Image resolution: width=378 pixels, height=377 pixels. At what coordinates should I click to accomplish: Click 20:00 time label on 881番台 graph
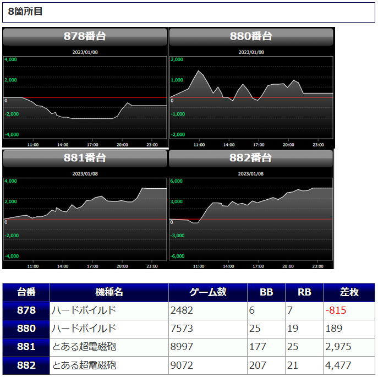[x=122, y=266]
